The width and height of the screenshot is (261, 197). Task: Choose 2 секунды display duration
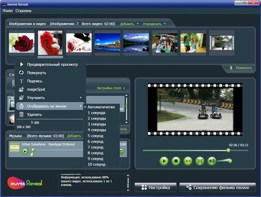click(x=97, y=118)
